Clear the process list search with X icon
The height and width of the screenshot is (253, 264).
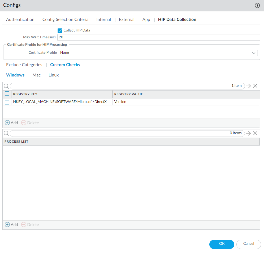tap(255, 133)
